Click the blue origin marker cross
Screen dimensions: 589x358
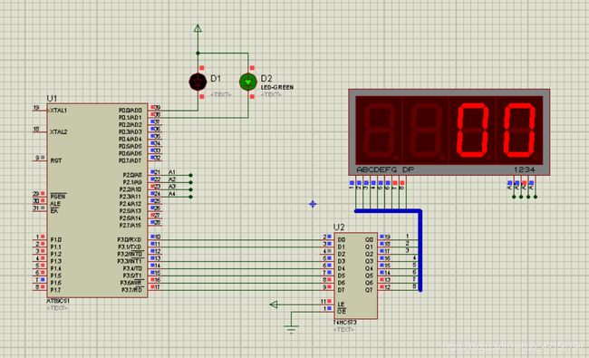pos(313,204)
